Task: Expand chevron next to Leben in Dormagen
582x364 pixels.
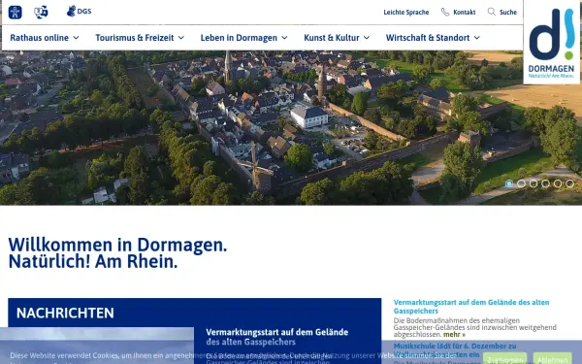Action: pos(284,38)
